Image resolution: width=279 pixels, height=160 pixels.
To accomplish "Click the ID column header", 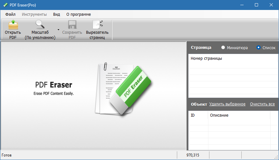I will coord(198,115).
